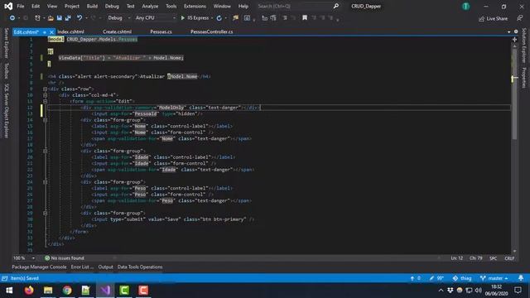Open the Error List panel

tap(82, 267)
